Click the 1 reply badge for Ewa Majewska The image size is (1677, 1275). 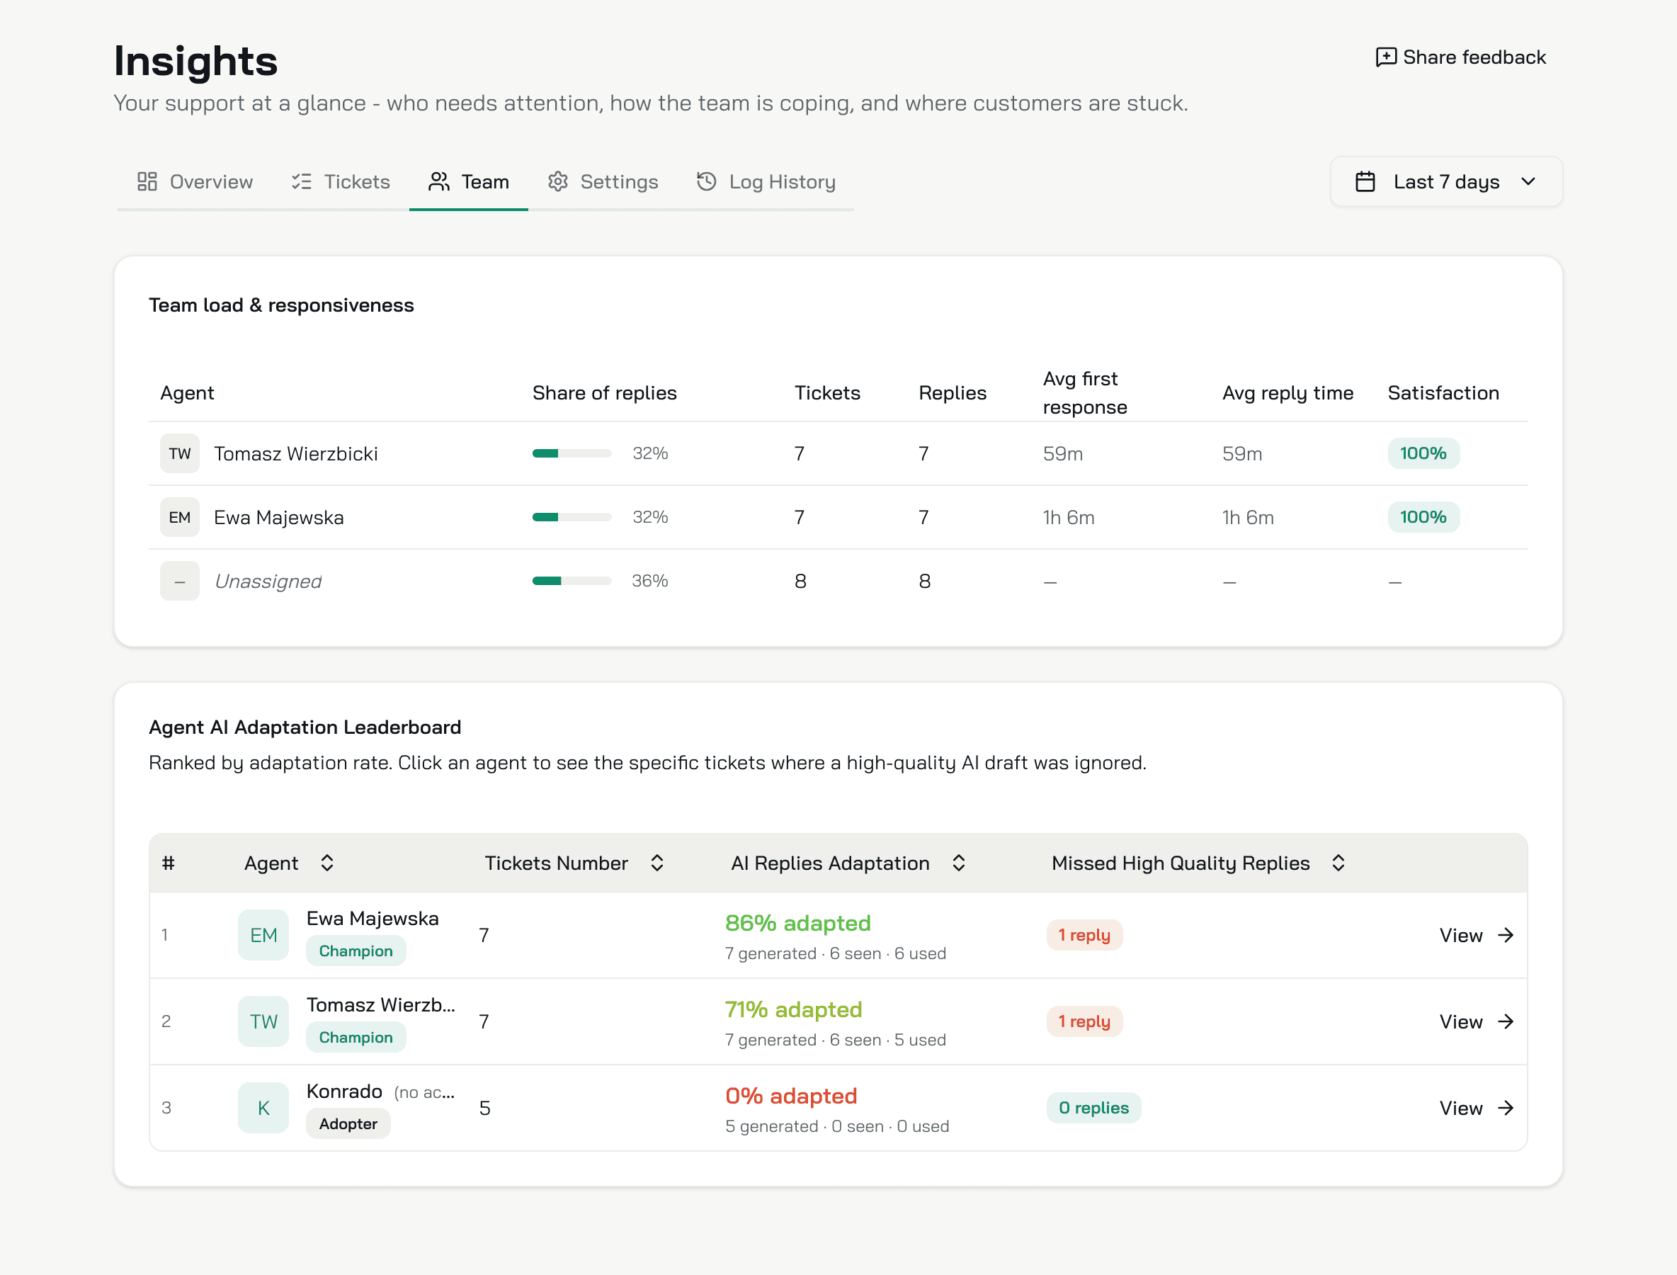coord(1084,935)
